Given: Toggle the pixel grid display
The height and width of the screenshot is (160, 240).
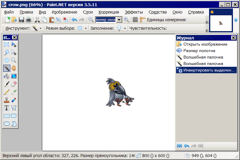Looking at the screenshot, I should (135, 20).
